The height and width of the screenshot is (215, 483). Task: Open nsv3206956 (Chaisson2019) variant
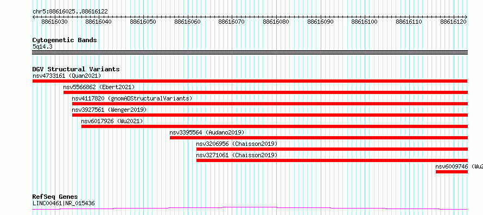(237, 144)
